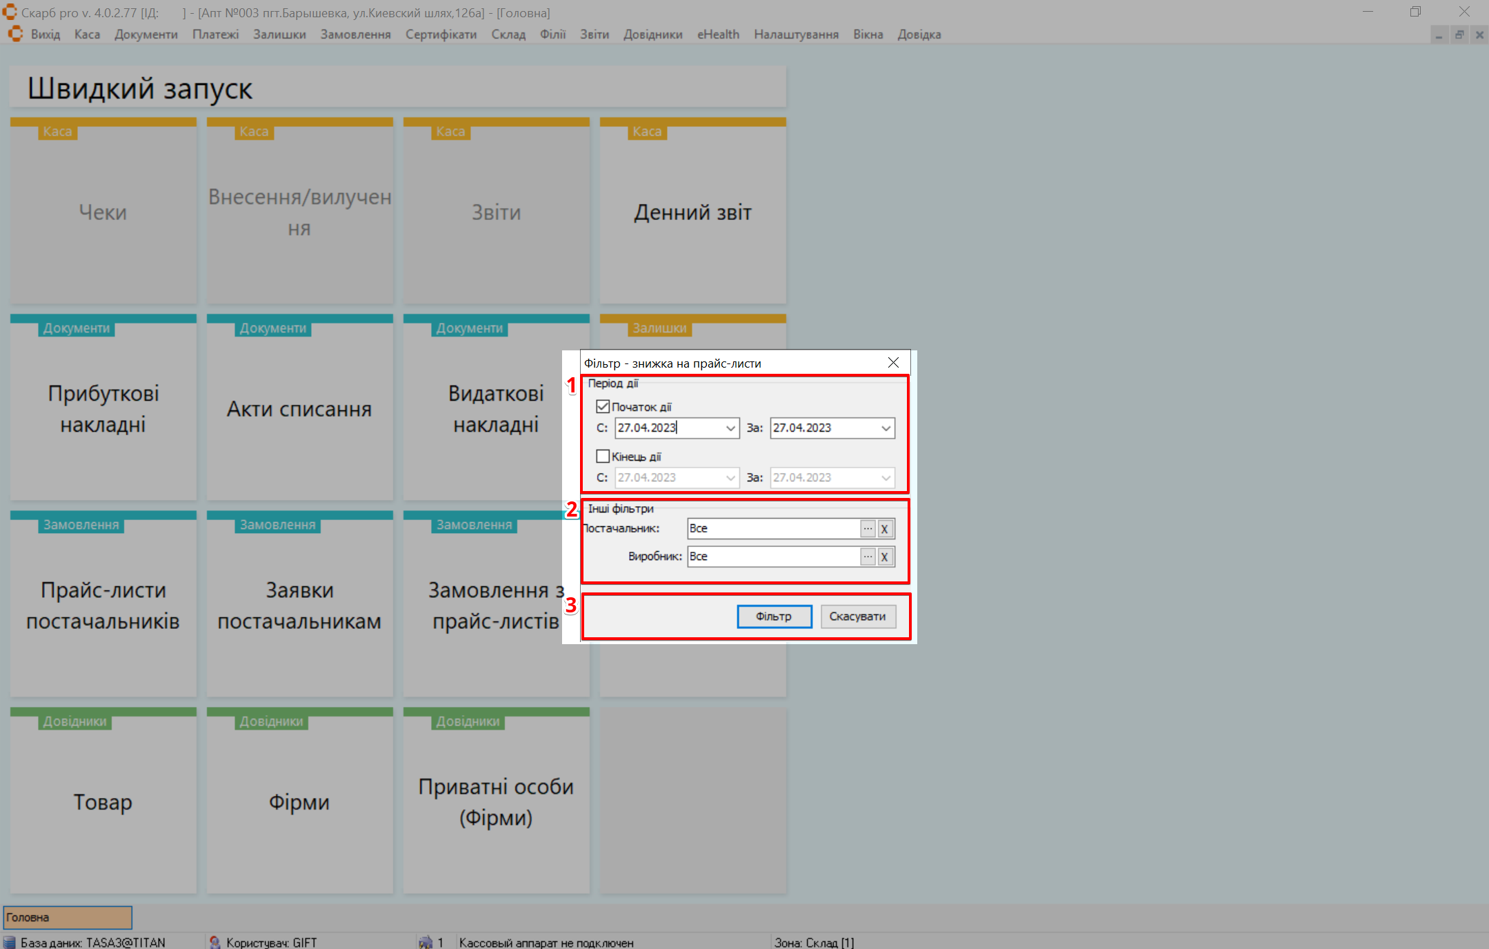Open the Довідники menu
This screenshot has width=1489, height=949.
pos(652,34)
